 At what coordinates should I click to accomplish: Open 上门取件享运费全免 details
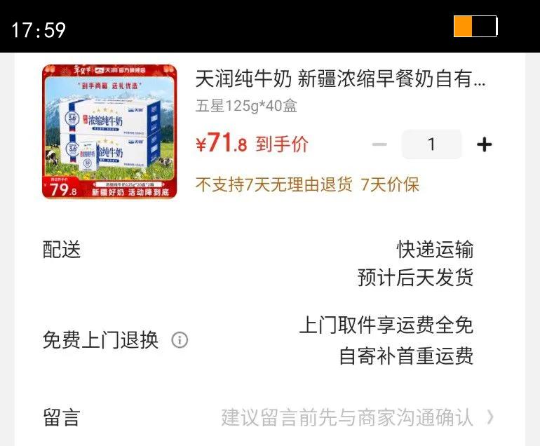pyautogui.click(x=386, y=325)
